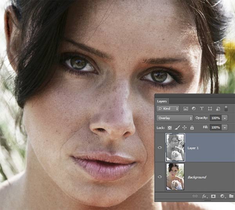Image resolution: width=235 pixels, height=210 pixels.
Task: Hide the Background layer eye icon
Action: (x=159, y=177)
